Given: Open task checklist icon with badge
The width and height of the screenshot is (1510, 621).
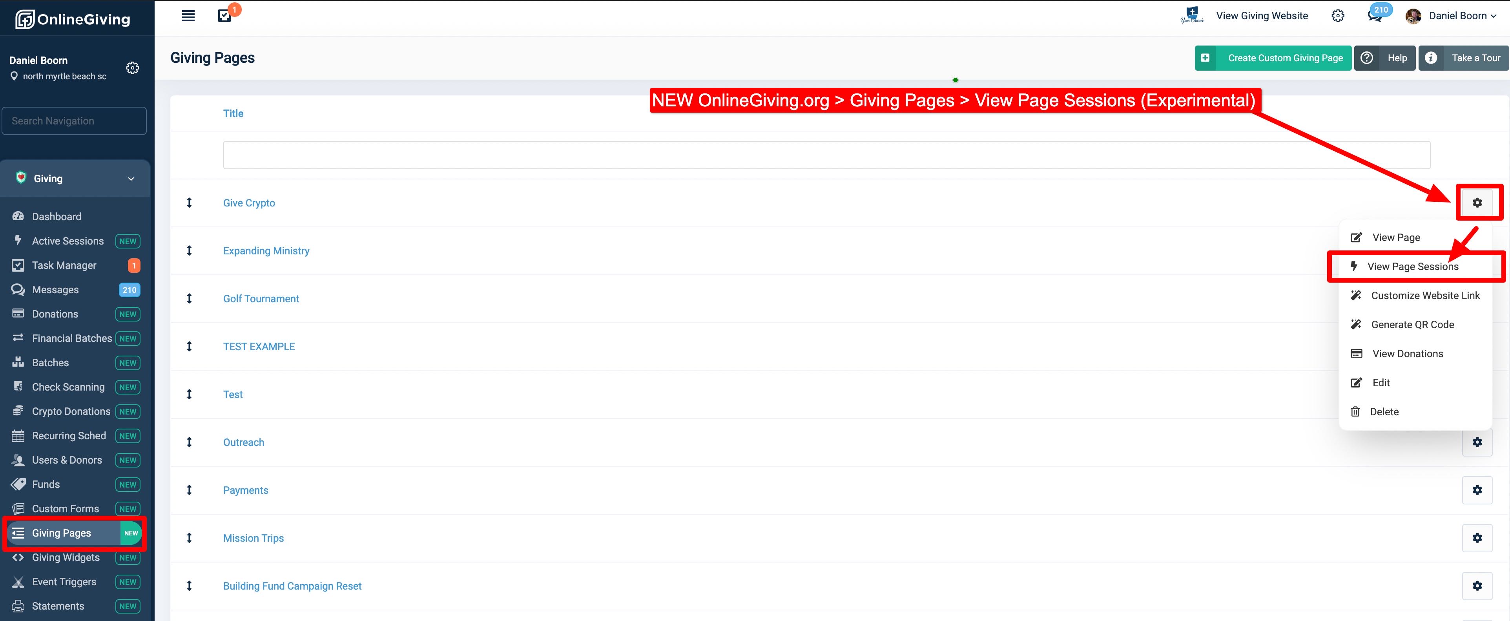Looking at the screenshot, I should (x=225, y=16).
